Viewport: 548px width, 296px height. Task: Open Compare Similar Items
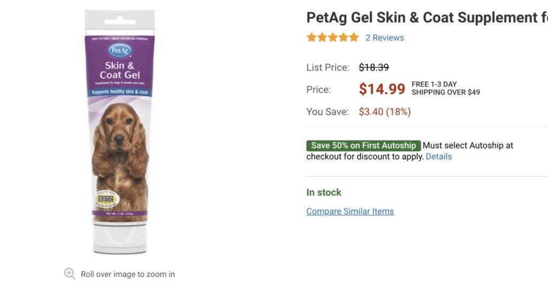[x=350, y=211]
